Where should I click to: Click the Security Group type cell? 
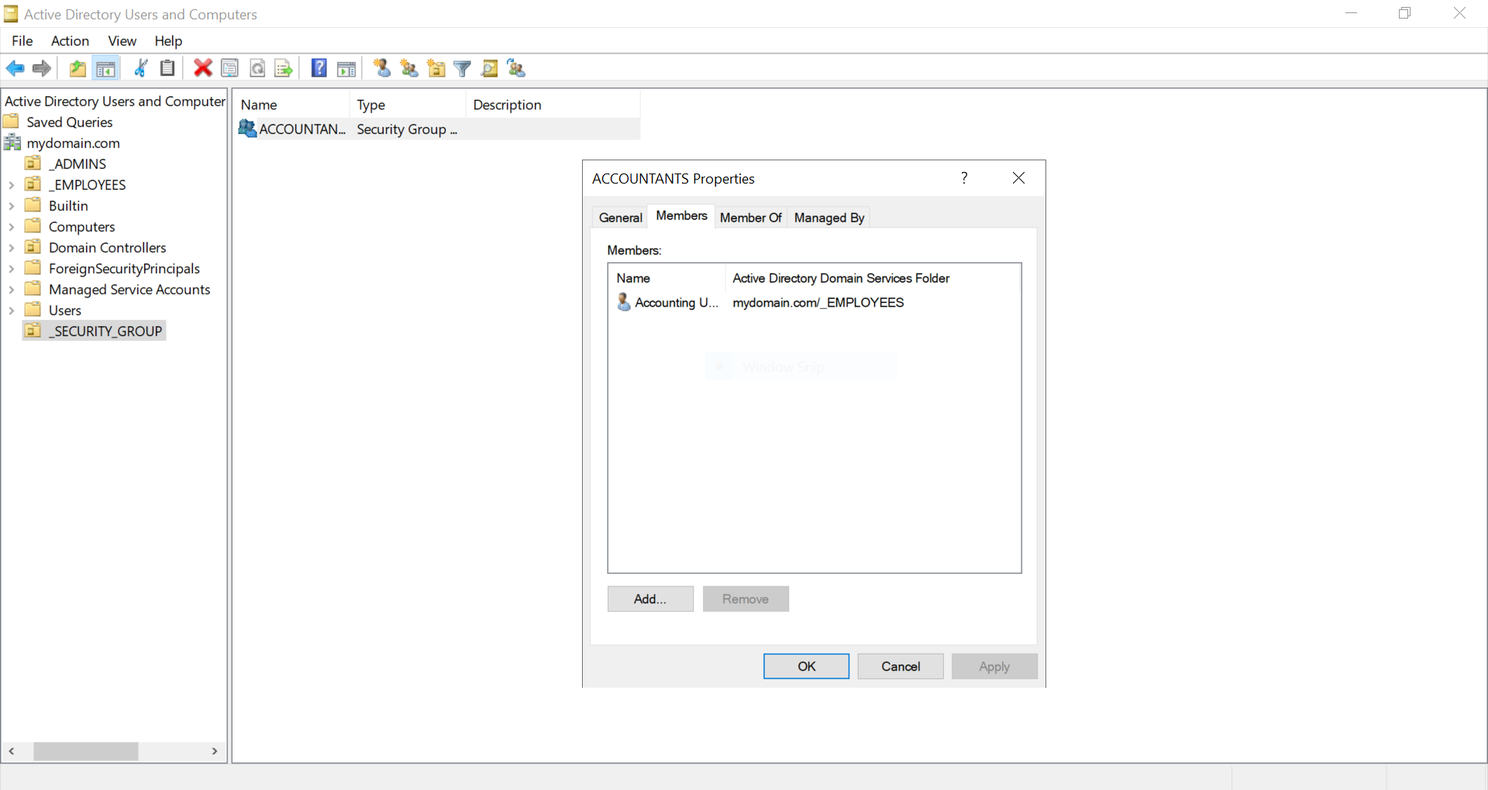click(x=407, y=129)
